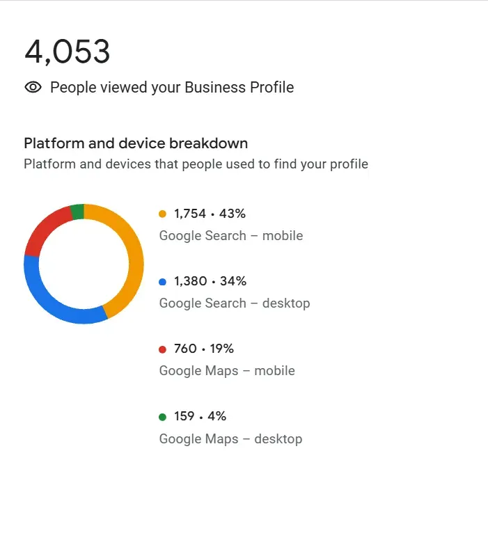
Task: Click the "1,754 • 43%" value
Action: 210,214
